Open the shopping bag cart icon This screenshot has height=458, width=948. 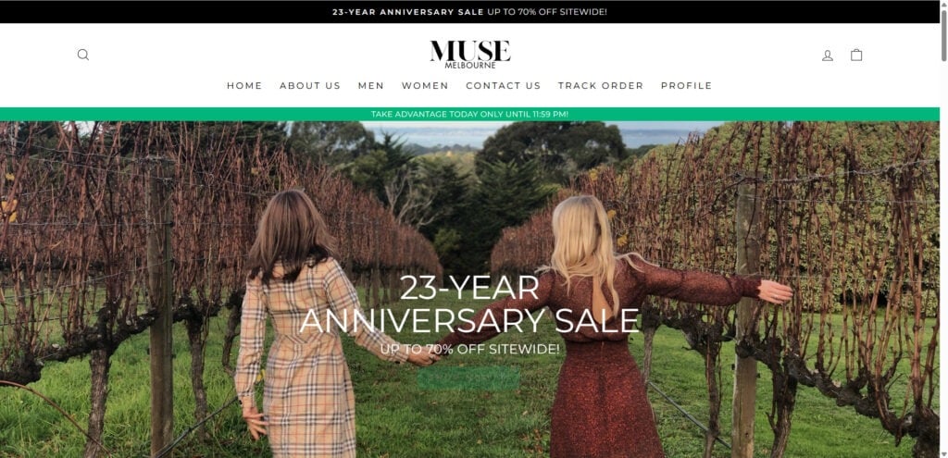click(856, 55)
